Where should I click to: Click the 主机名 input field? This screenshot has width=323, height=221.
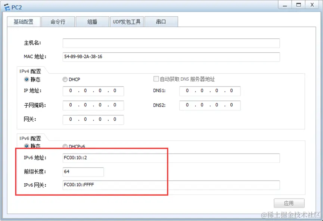click(x=171, y=43)
